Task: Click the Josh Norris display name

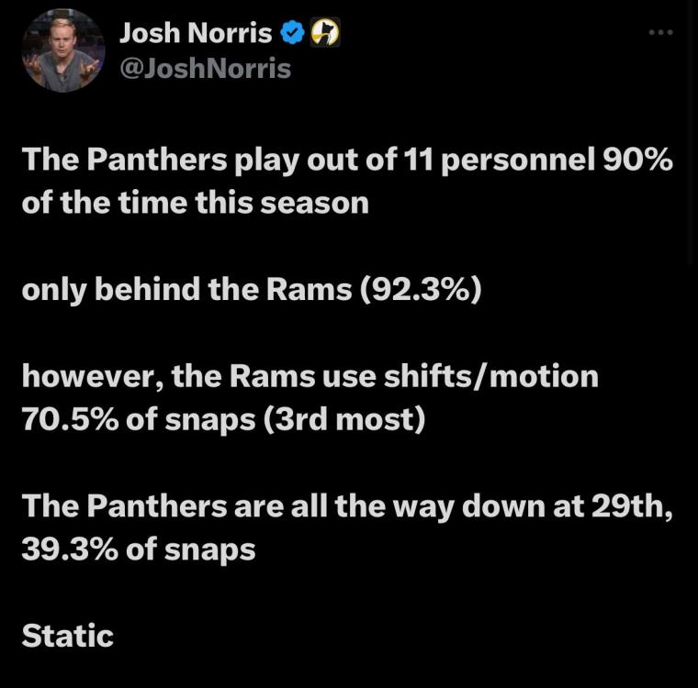Action: 196,34
